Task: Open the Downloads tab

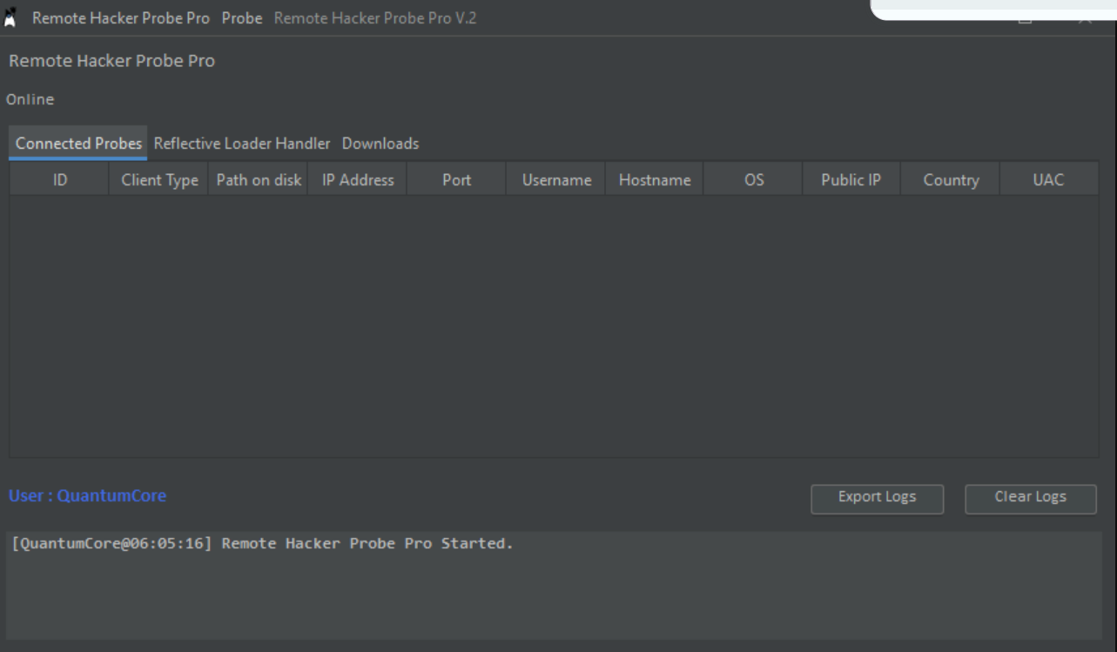Action: pos(380,142)
